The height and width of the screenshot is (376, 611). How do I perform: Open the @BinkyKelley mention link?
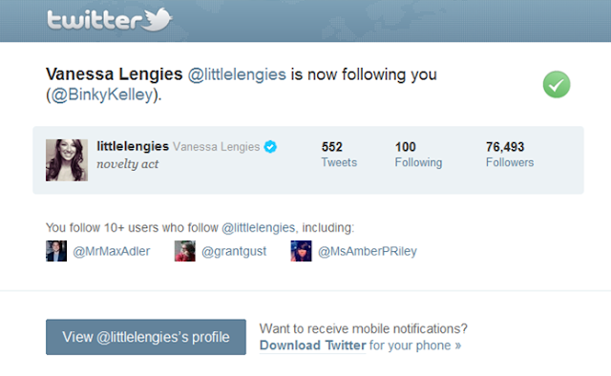click(102, 94)
